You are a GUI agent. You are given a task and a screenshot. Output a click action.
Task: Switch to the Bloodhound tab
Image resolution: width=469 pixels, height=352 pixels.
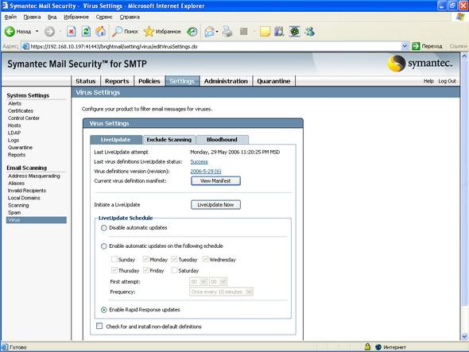(x=222, y=140)
